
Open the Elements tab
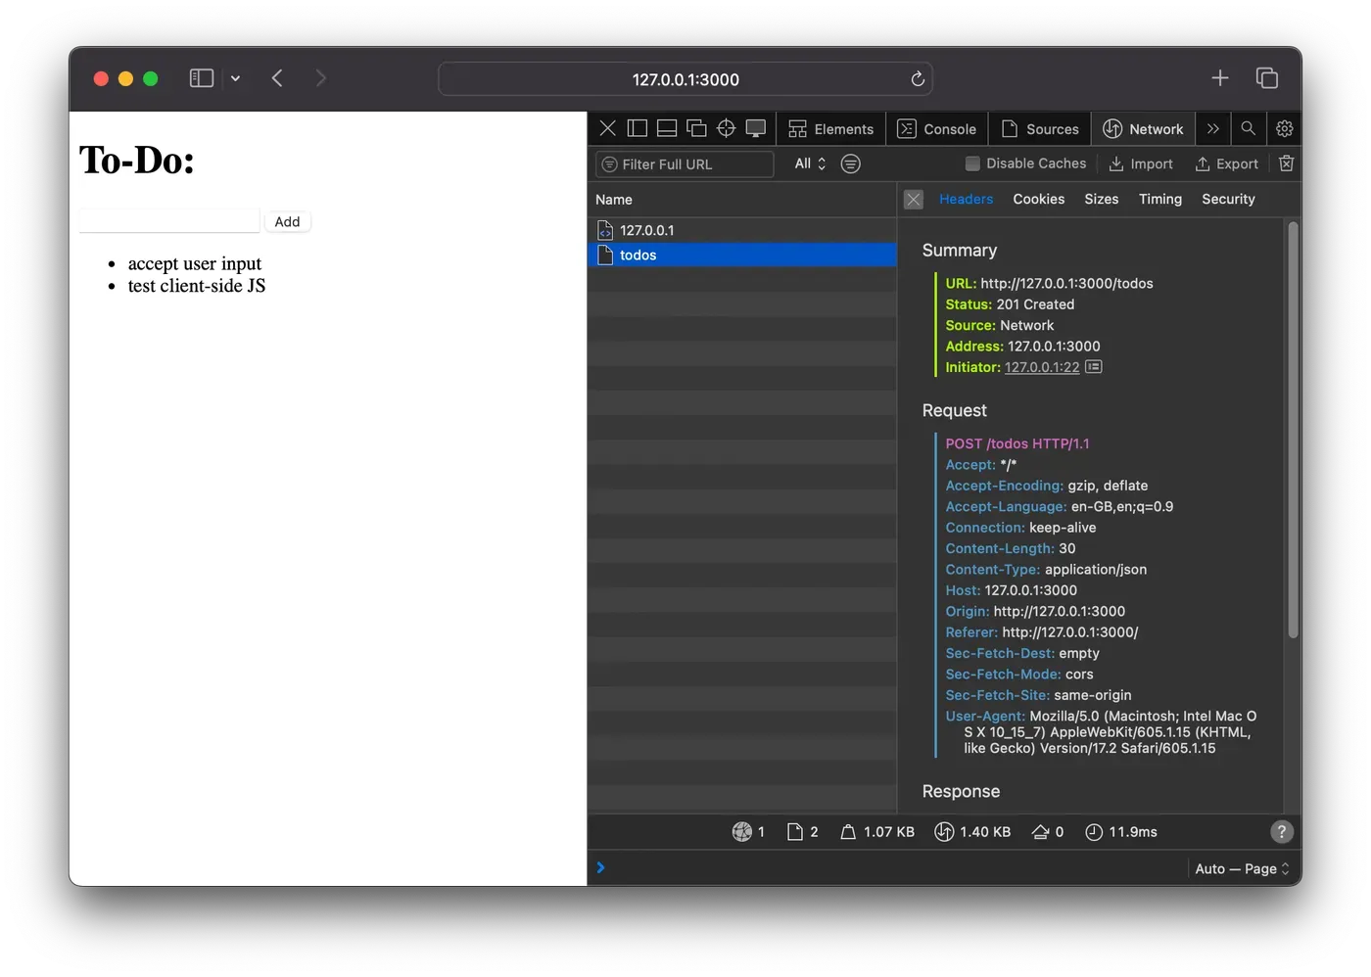coord(831,129)
